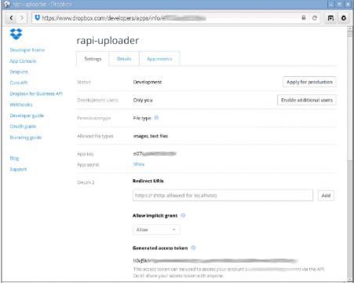Viewport: 354px width, 283px height.
Task: Click scrollbar up arrow
Action: [x=350, y=28]
